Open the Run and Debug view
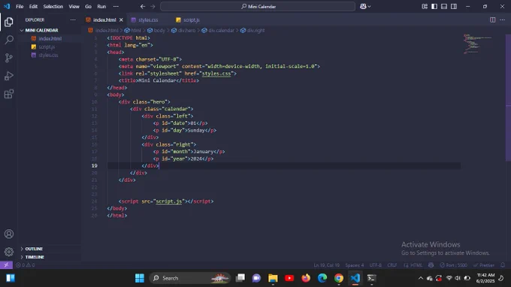This screenshot has height=287, width=511. (9, 76)
